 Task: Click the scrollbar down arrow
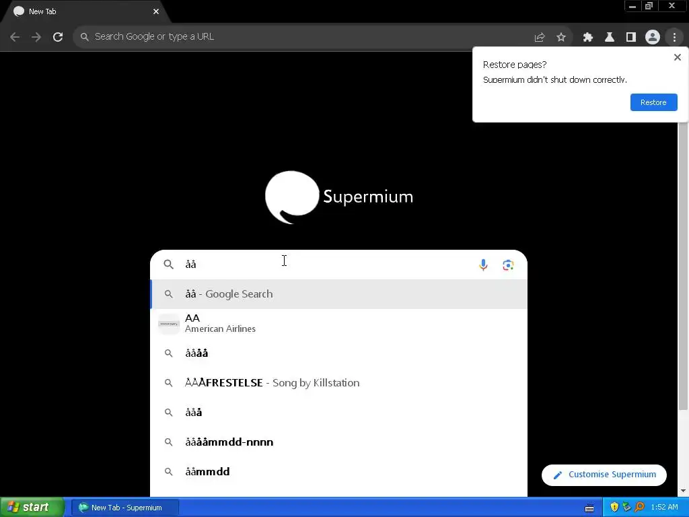point(683,491)
